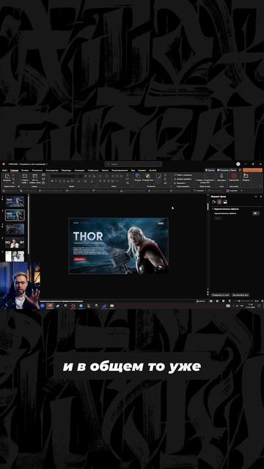This screenshot has height=469, width=264.
Task: Select the effects icon in Формат фона pane
Action: [219, 202]
